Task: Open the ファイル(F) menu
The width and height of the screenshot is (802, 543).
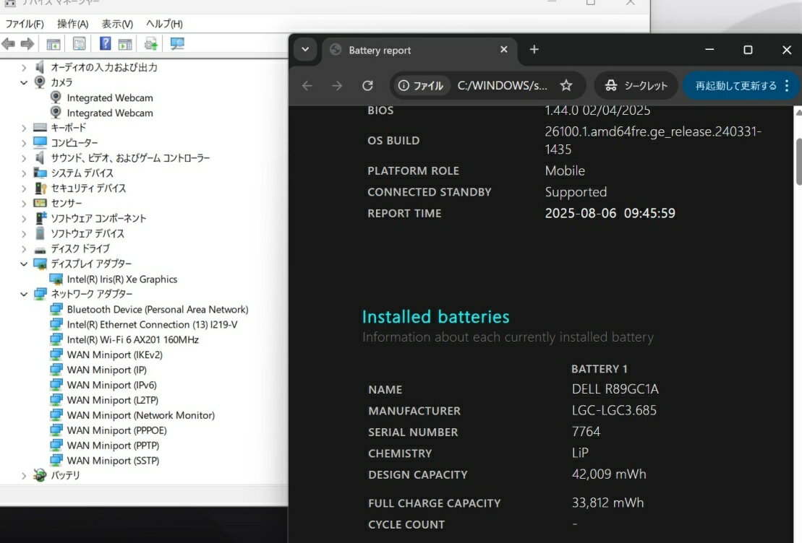Action: (x=25, y=24)
